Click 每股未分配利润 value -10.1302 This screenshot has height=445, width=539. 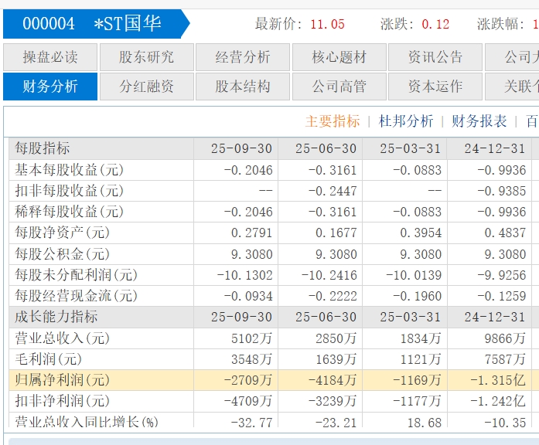tap(244, 275)
